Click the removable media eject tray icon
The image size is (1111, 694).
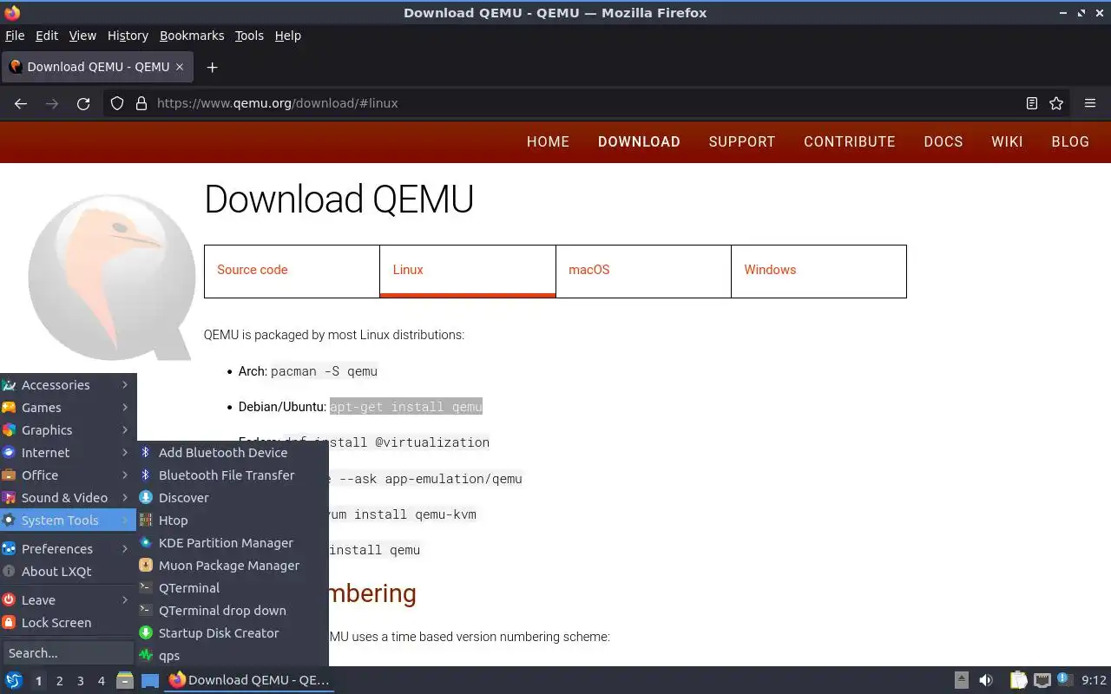tap(962, 680)
